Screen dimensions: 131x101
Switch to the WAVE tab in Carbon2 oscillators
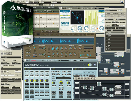[x=33, y=99]
